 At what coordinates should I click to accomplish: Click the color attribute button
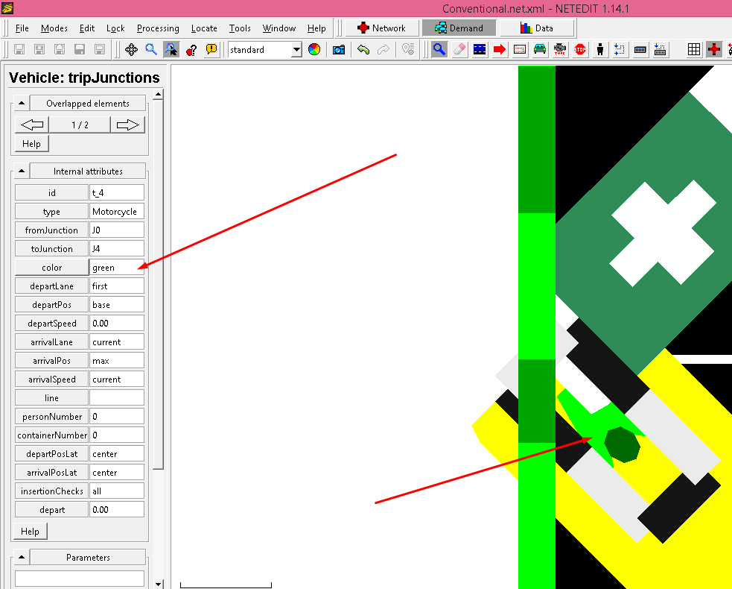point(51,268)
